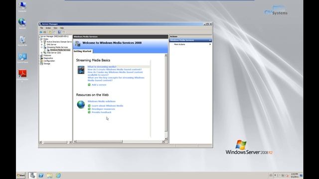Screen dimensions: 319x179
Task: Click the Back arrow in Server Manager toolbar
Action: coord(41,32)
